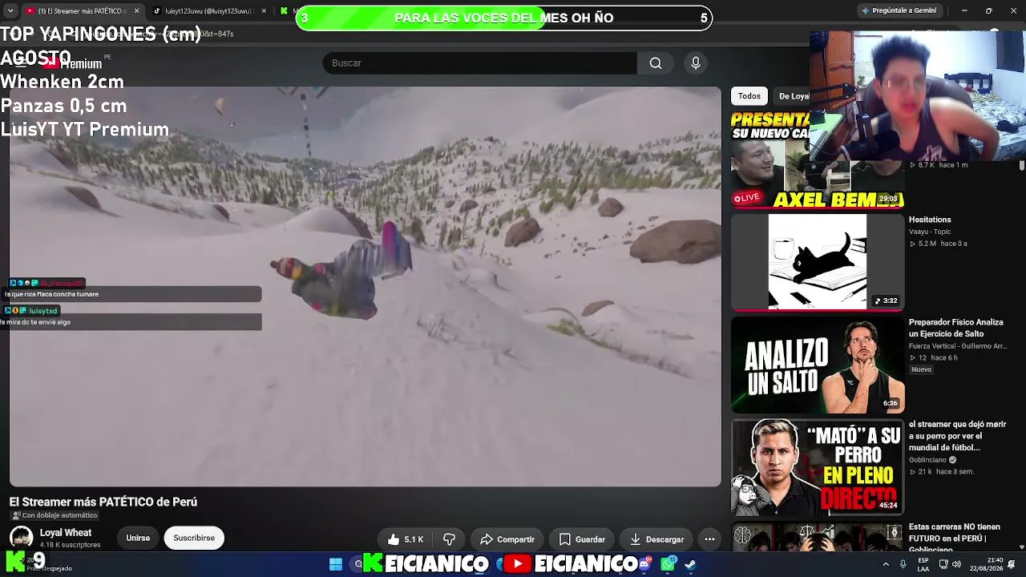Open the taskbar search icon

coord(358,564)
